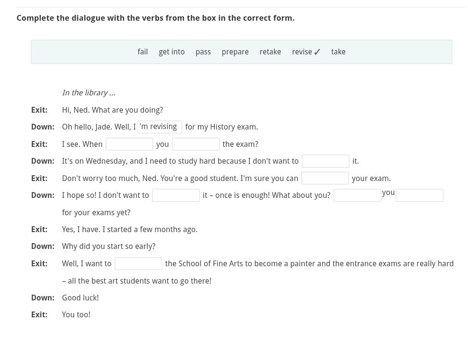The height and width of the screenshot is (351, 468).
Task: Select "get into" from the word bank
Action: (171, 52)
